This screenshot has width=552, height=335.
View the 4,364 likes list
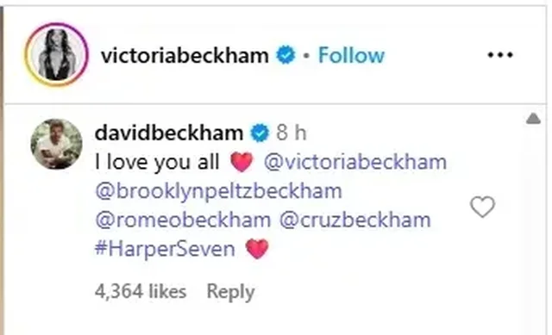point(141,291)
